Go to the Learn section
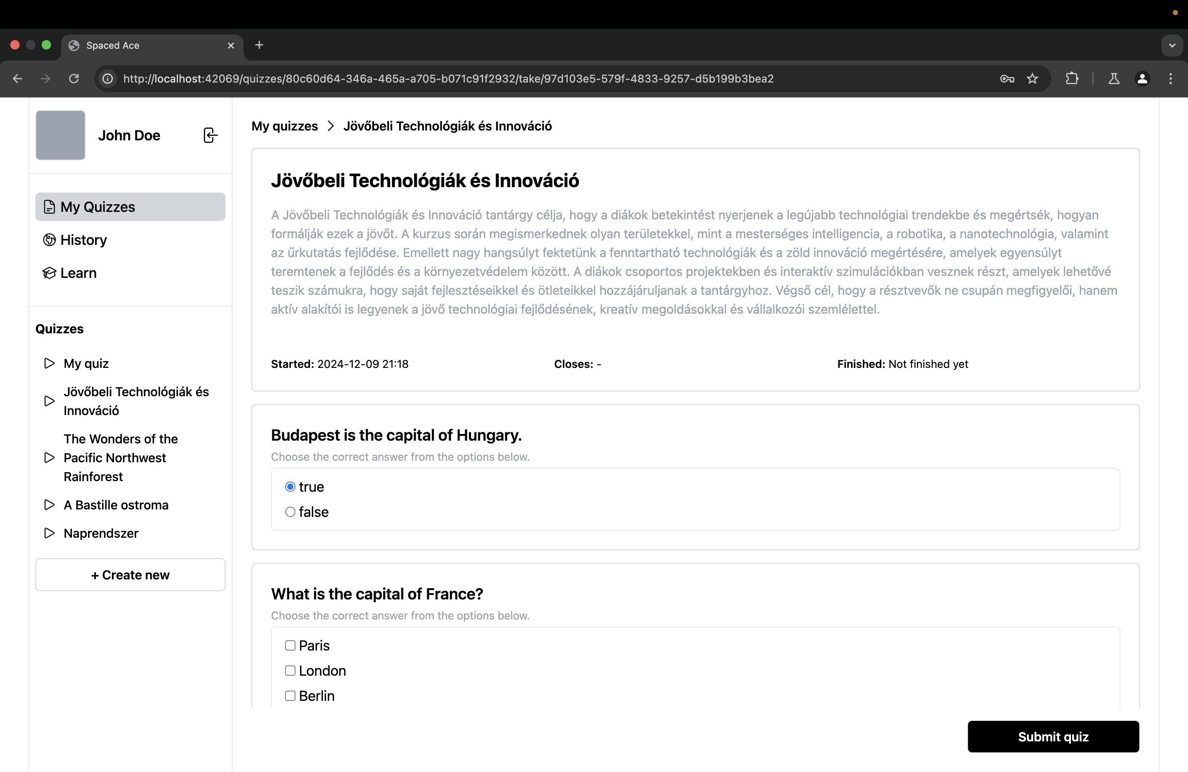The width and height of the screenshot is (1188, 772). pyautogui.click(x=78, y=273)
